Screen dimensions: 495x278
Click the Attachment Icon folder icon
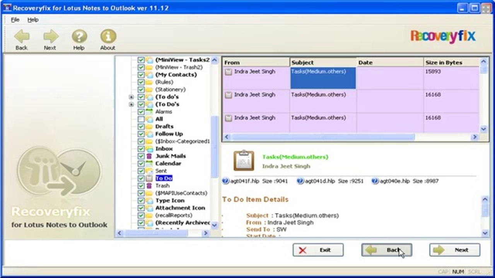149,208
